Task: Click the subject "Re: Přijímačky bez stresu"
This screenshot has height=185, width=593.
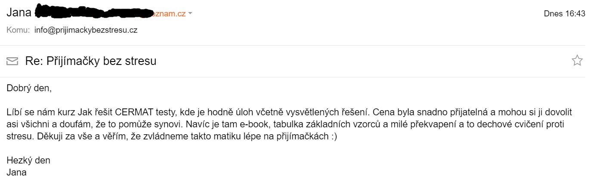Action: pyautogui.click(x=90, y=61)
